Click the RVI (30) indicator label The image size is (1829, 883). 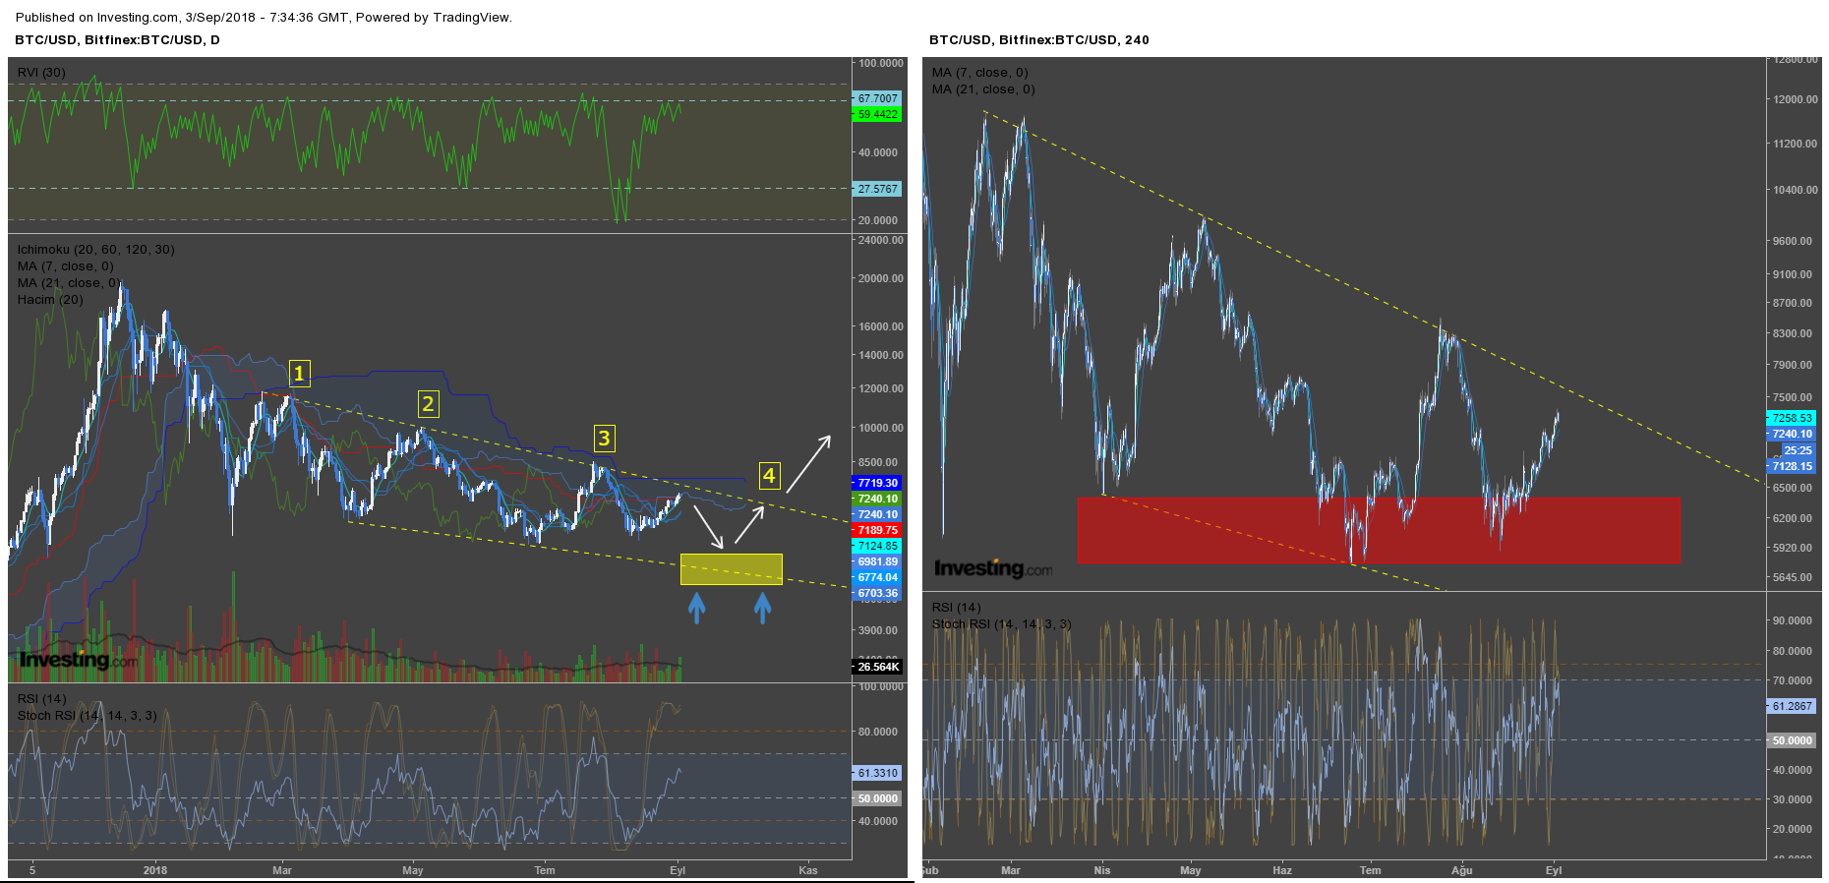41,73
